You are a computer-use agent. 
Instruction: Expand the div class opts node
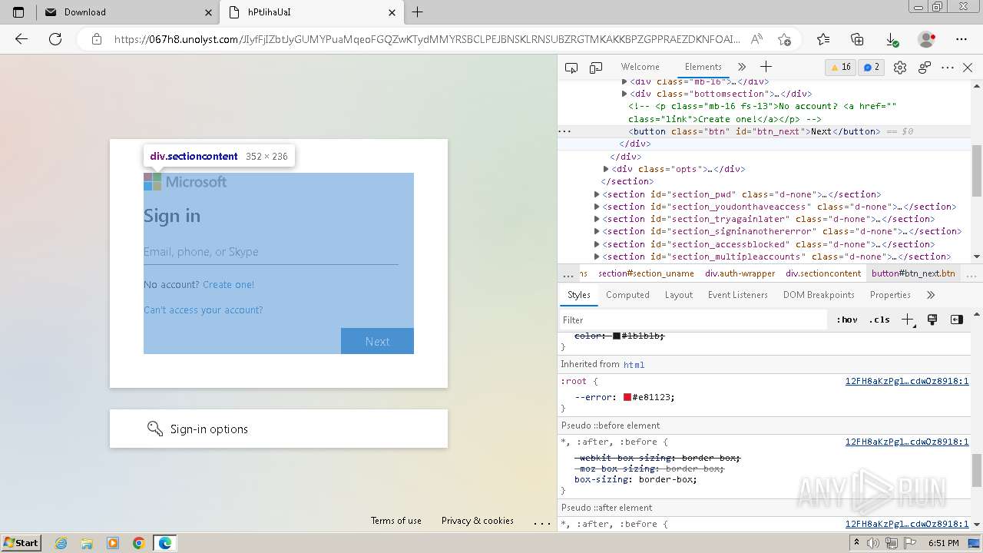click(x=606, y=169)
